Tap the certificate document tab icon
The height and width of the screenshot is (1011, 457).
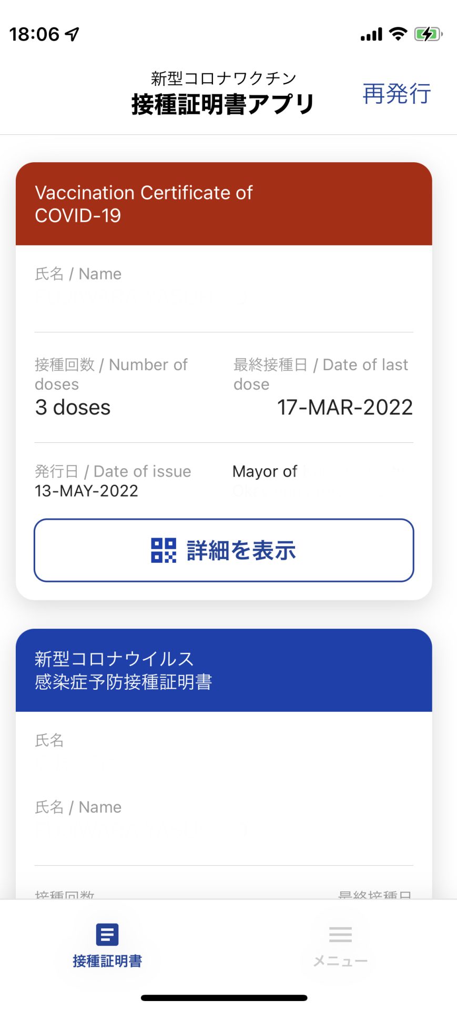[107, 935]
